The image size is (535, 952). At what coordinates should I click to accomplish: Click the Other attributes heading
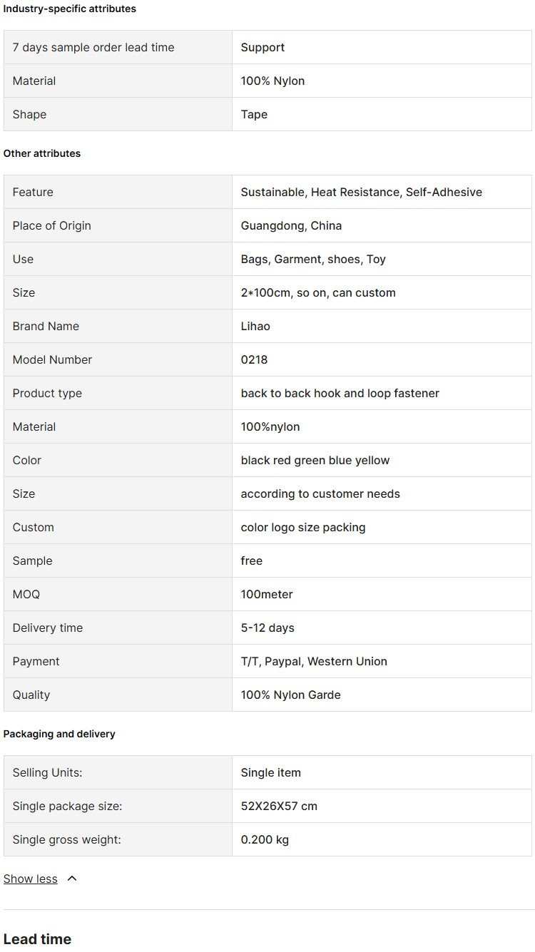click(42, 153)
